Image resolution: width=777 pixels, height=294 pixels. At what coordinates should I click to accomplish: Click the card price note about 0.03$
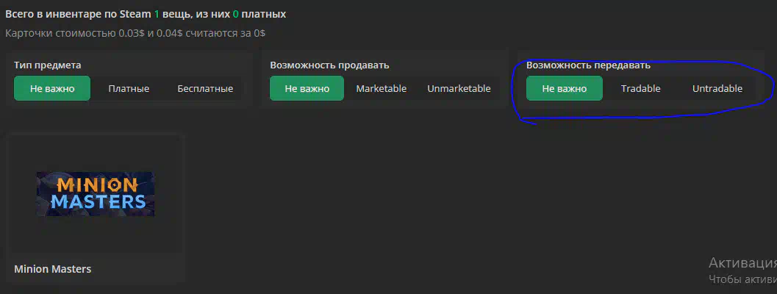[x=135, y=34]
